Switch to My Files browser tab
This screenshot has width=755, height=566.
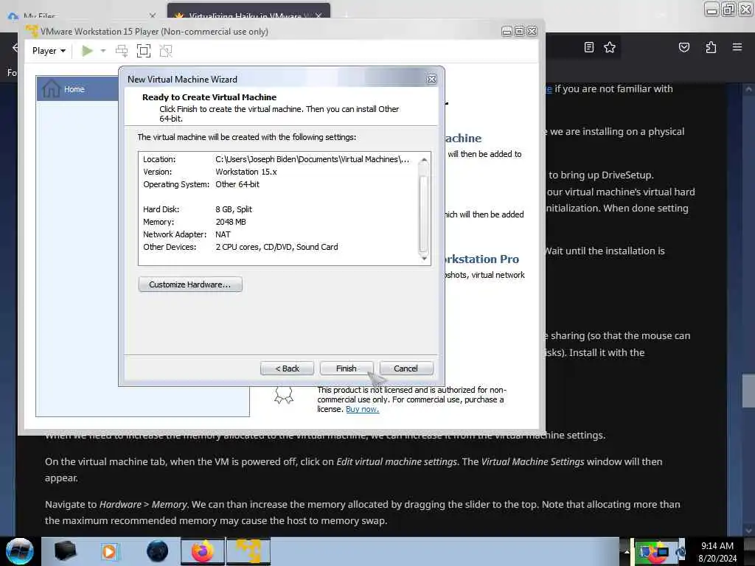(80, 16)
